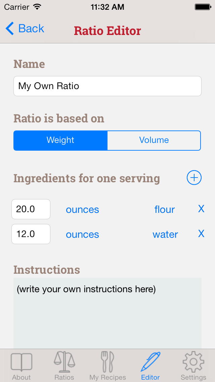Edit the 12.0 water amount
This screenshot has height=382, width=215.
pyautogui.click(x=31, y=234)
